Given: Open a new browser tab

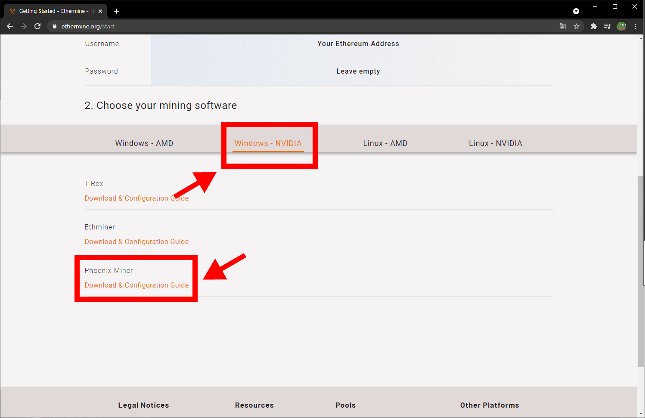Looking at the screenshot, I should [117, 11].
